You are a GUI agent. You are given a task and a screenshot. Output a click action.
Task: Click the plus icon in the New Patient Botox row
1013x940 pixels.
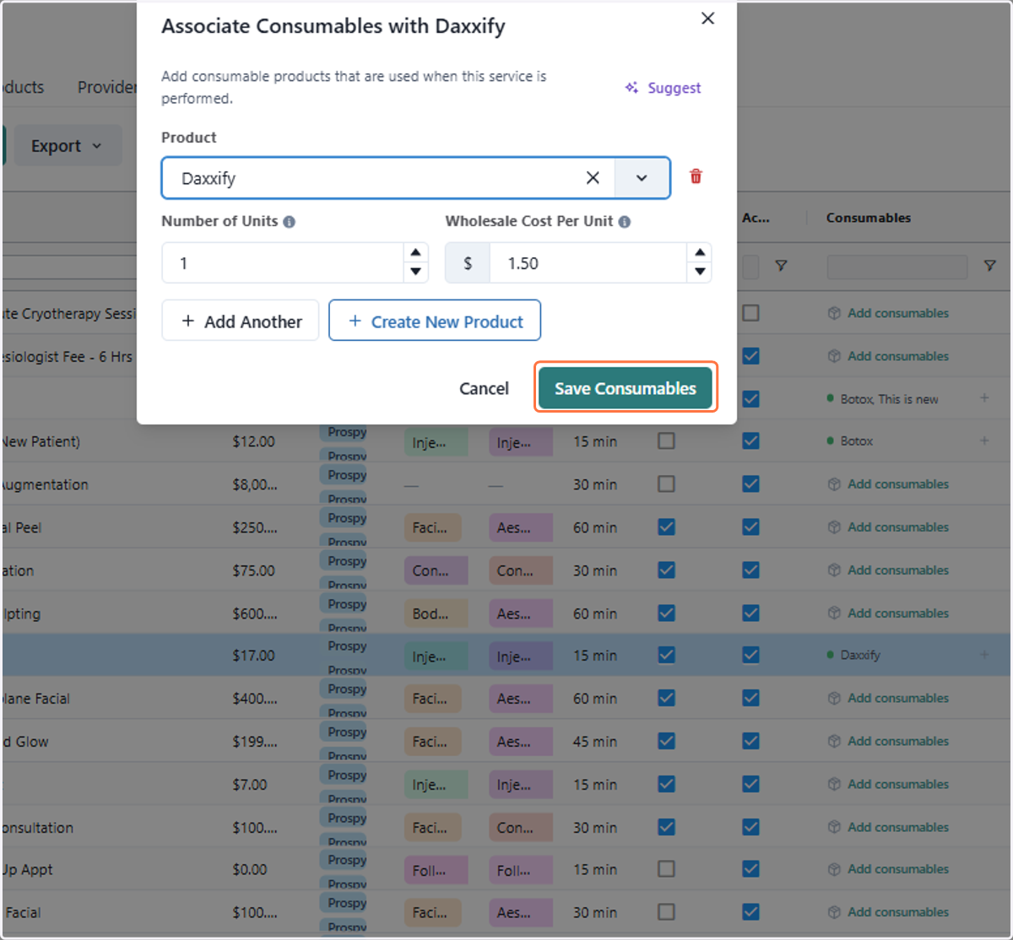[984, 440]
